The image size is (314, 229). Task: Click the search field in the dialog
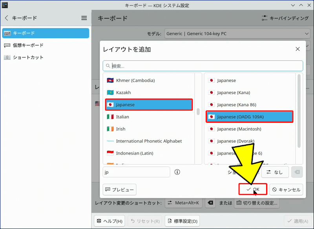[x=203, y=66]
